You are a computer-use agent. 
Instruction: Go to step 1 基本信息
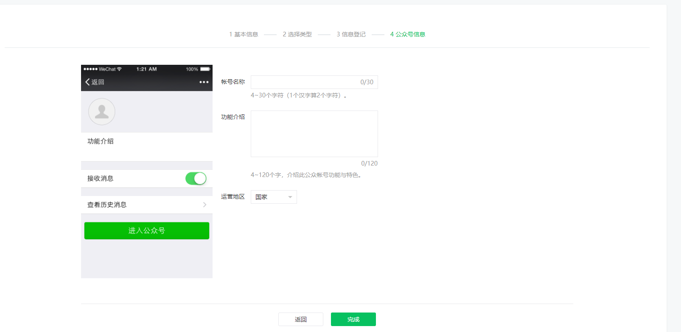244,34
